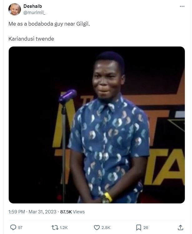Open the attached tweet image

97,125
